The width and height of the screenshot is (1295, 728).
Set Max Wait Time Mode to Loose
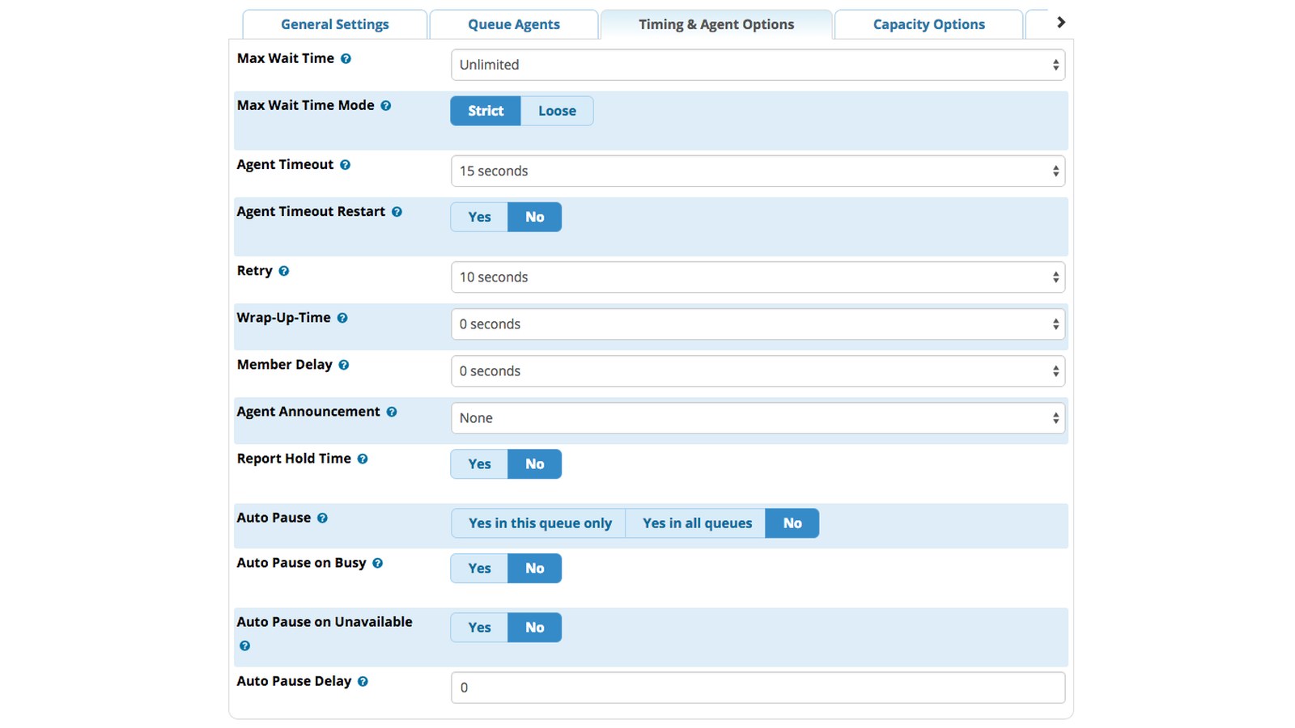(x=557, y=111)
